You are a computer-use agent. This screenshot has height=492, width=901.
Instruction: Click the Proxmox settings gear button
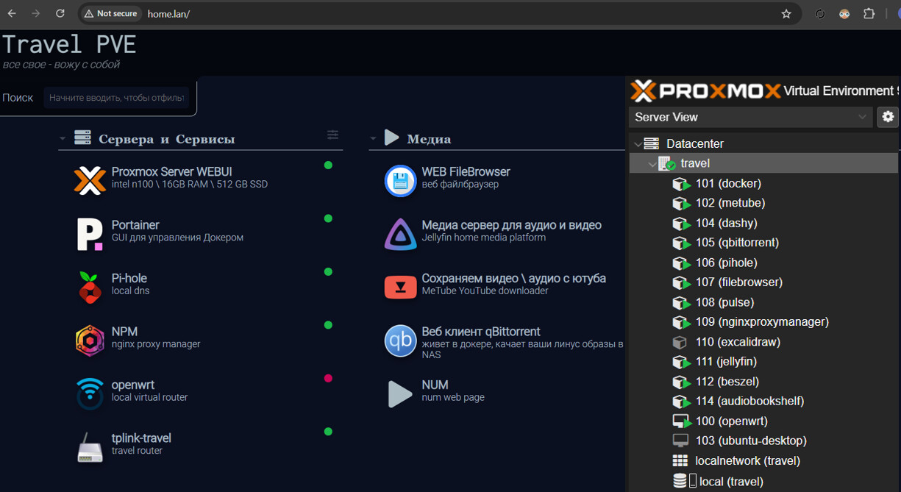click(x=888, y=117)
